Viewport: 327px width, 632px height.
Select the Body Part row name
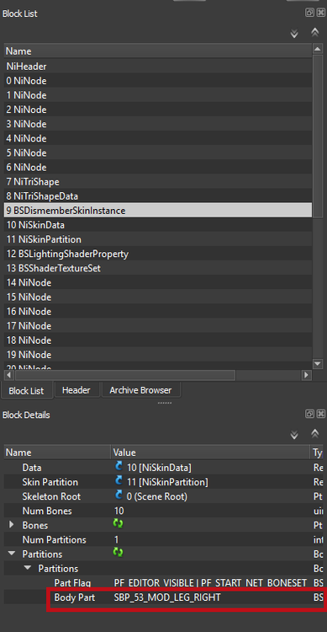click(x=75, y=597)
